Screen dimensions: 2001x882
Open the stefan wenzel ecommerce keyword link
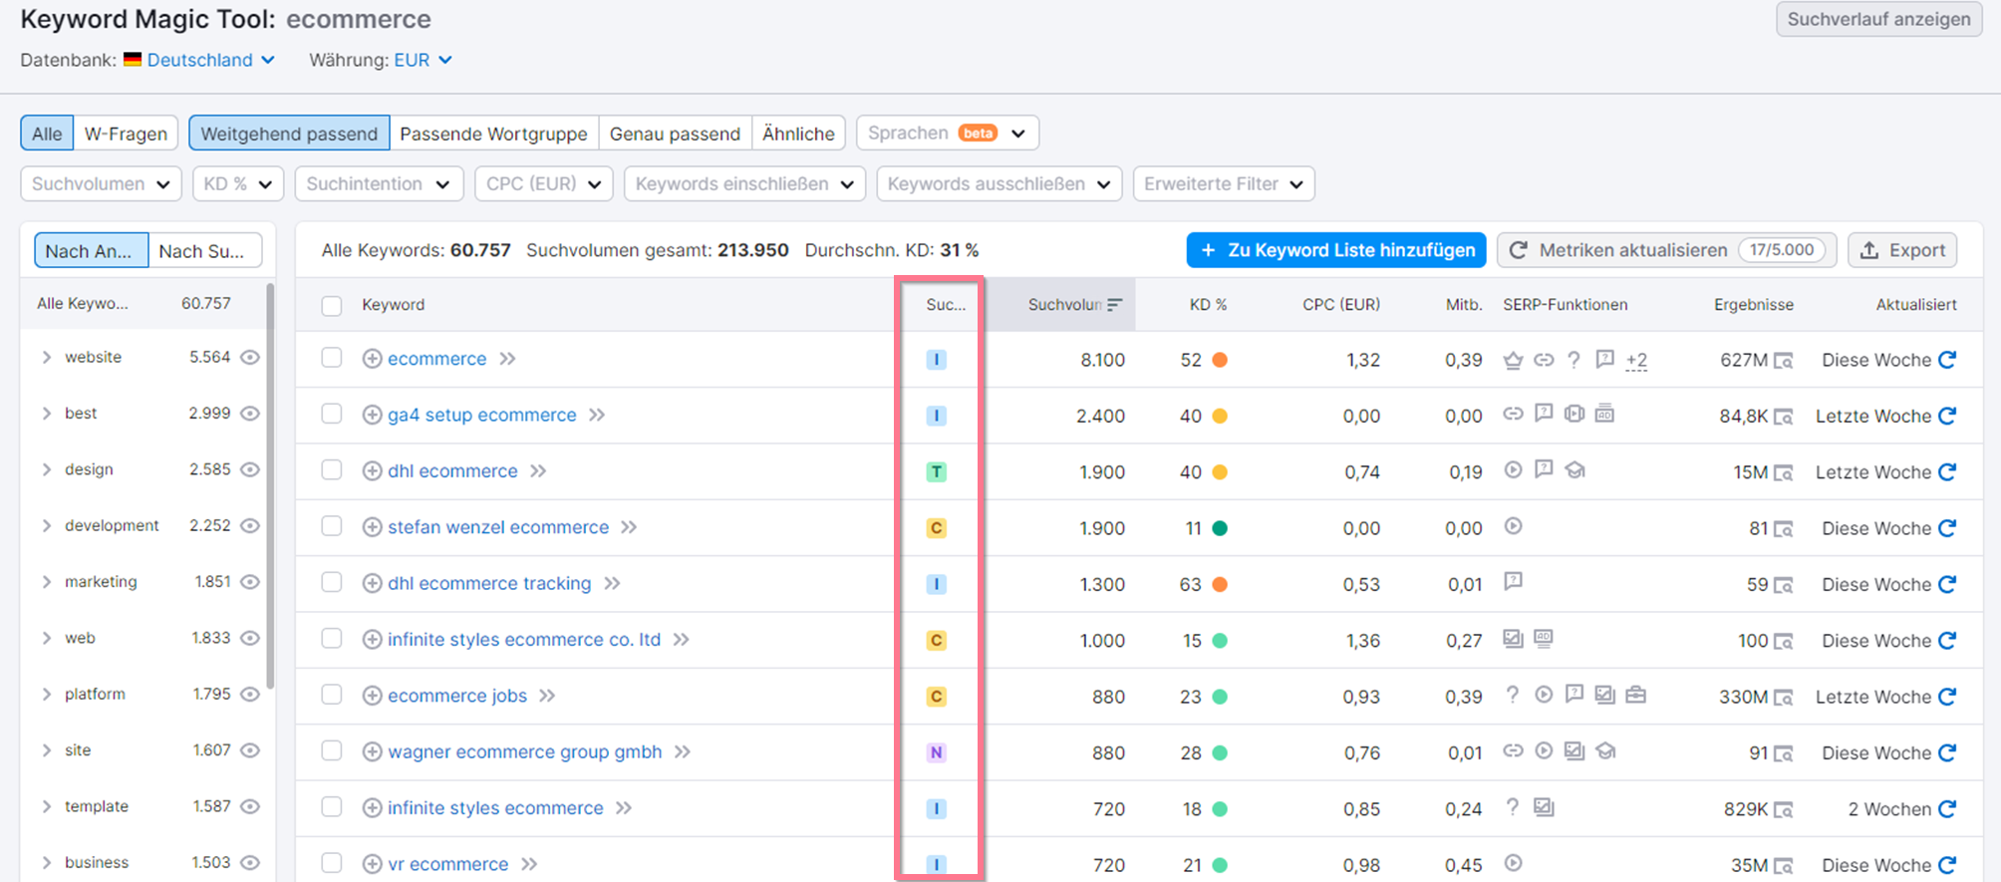(498, 527)
